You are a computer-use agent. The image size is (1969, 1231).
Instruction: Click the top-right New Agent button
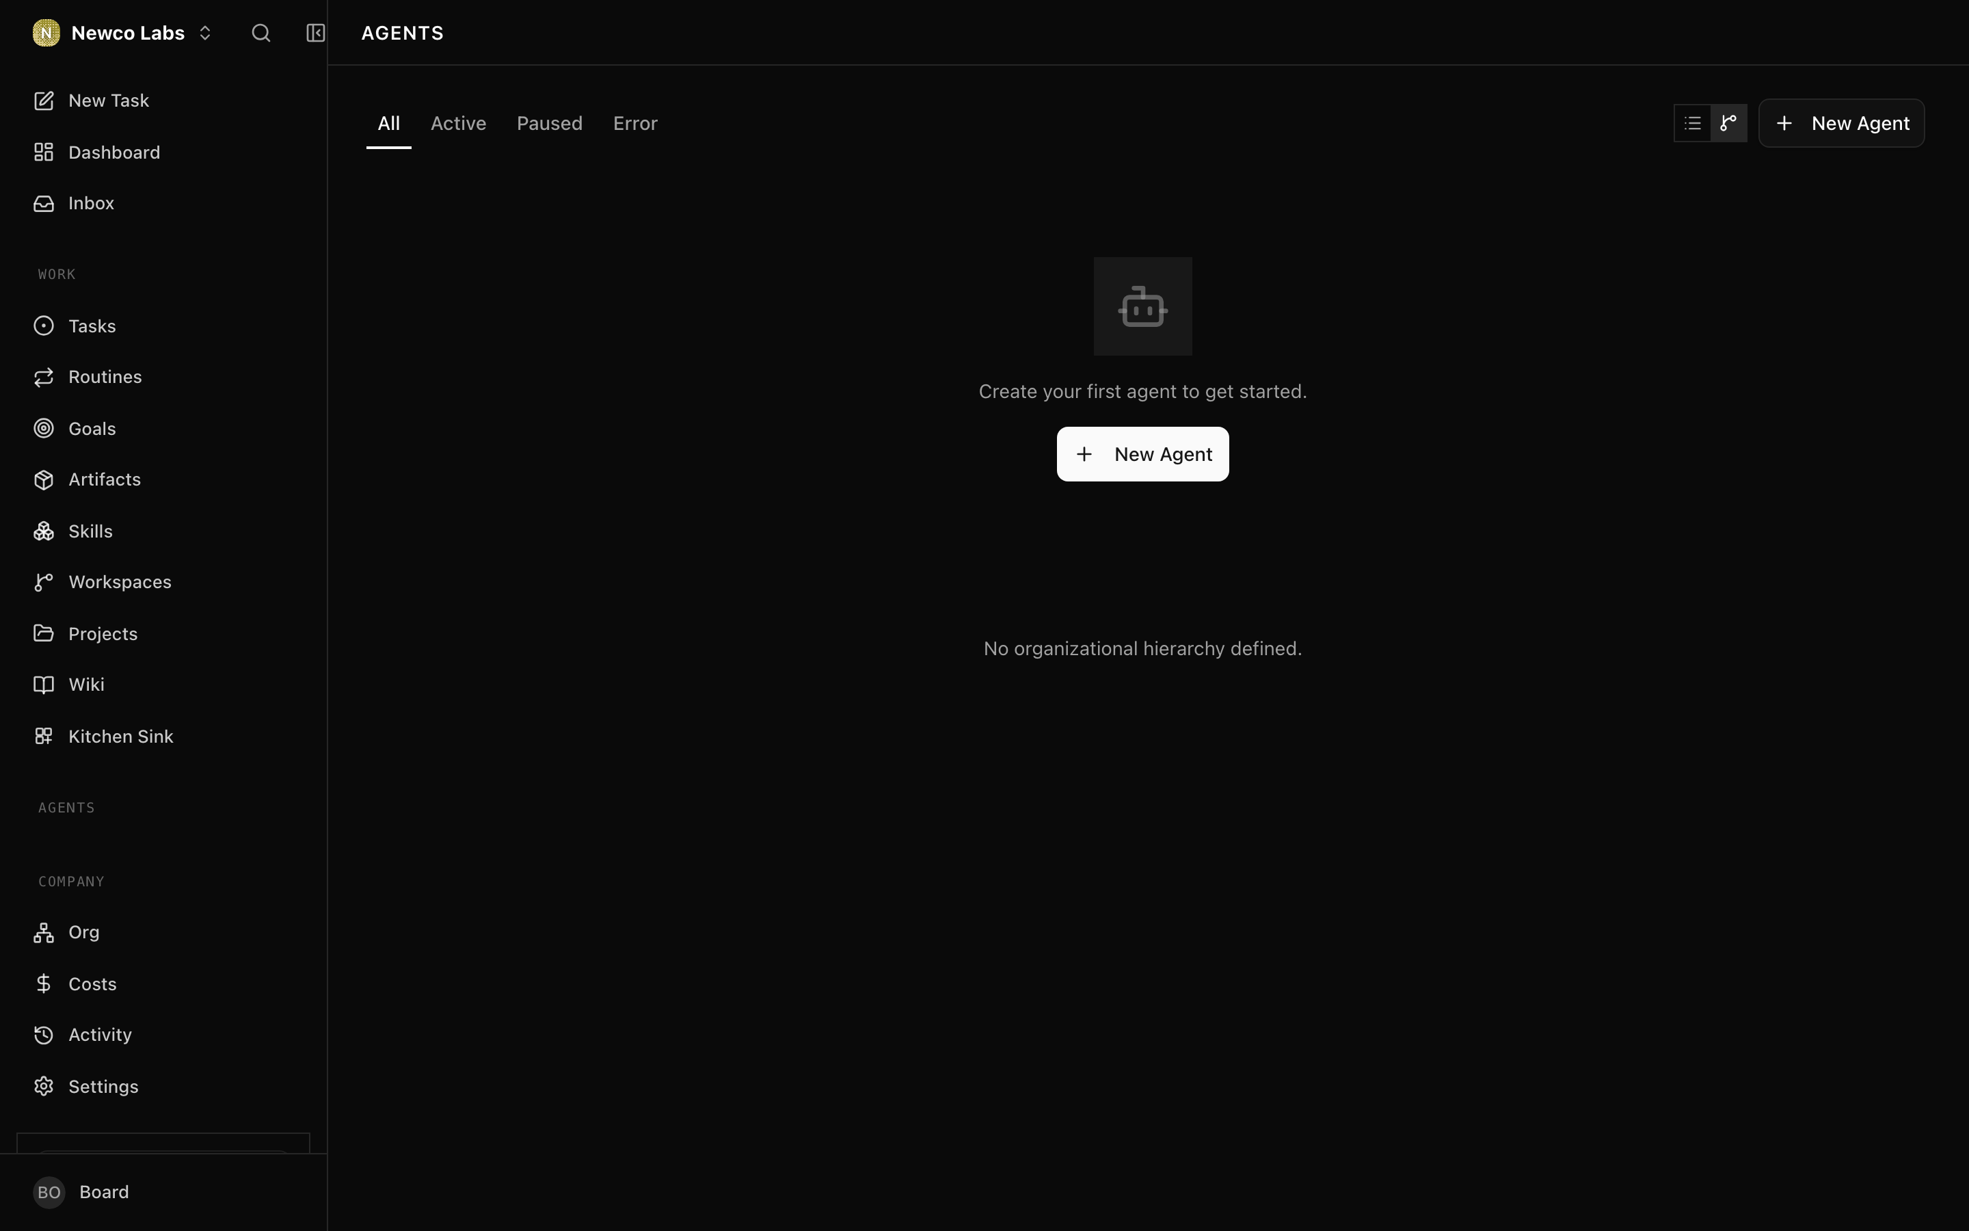(1841, 123)
